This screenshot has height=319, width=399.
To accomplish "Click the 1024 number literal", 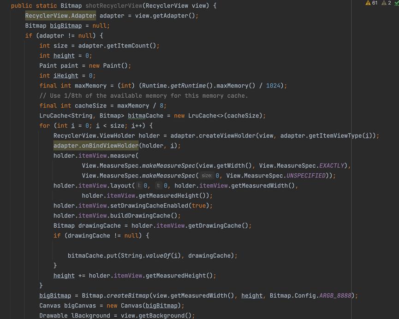I will click(273, 86).
